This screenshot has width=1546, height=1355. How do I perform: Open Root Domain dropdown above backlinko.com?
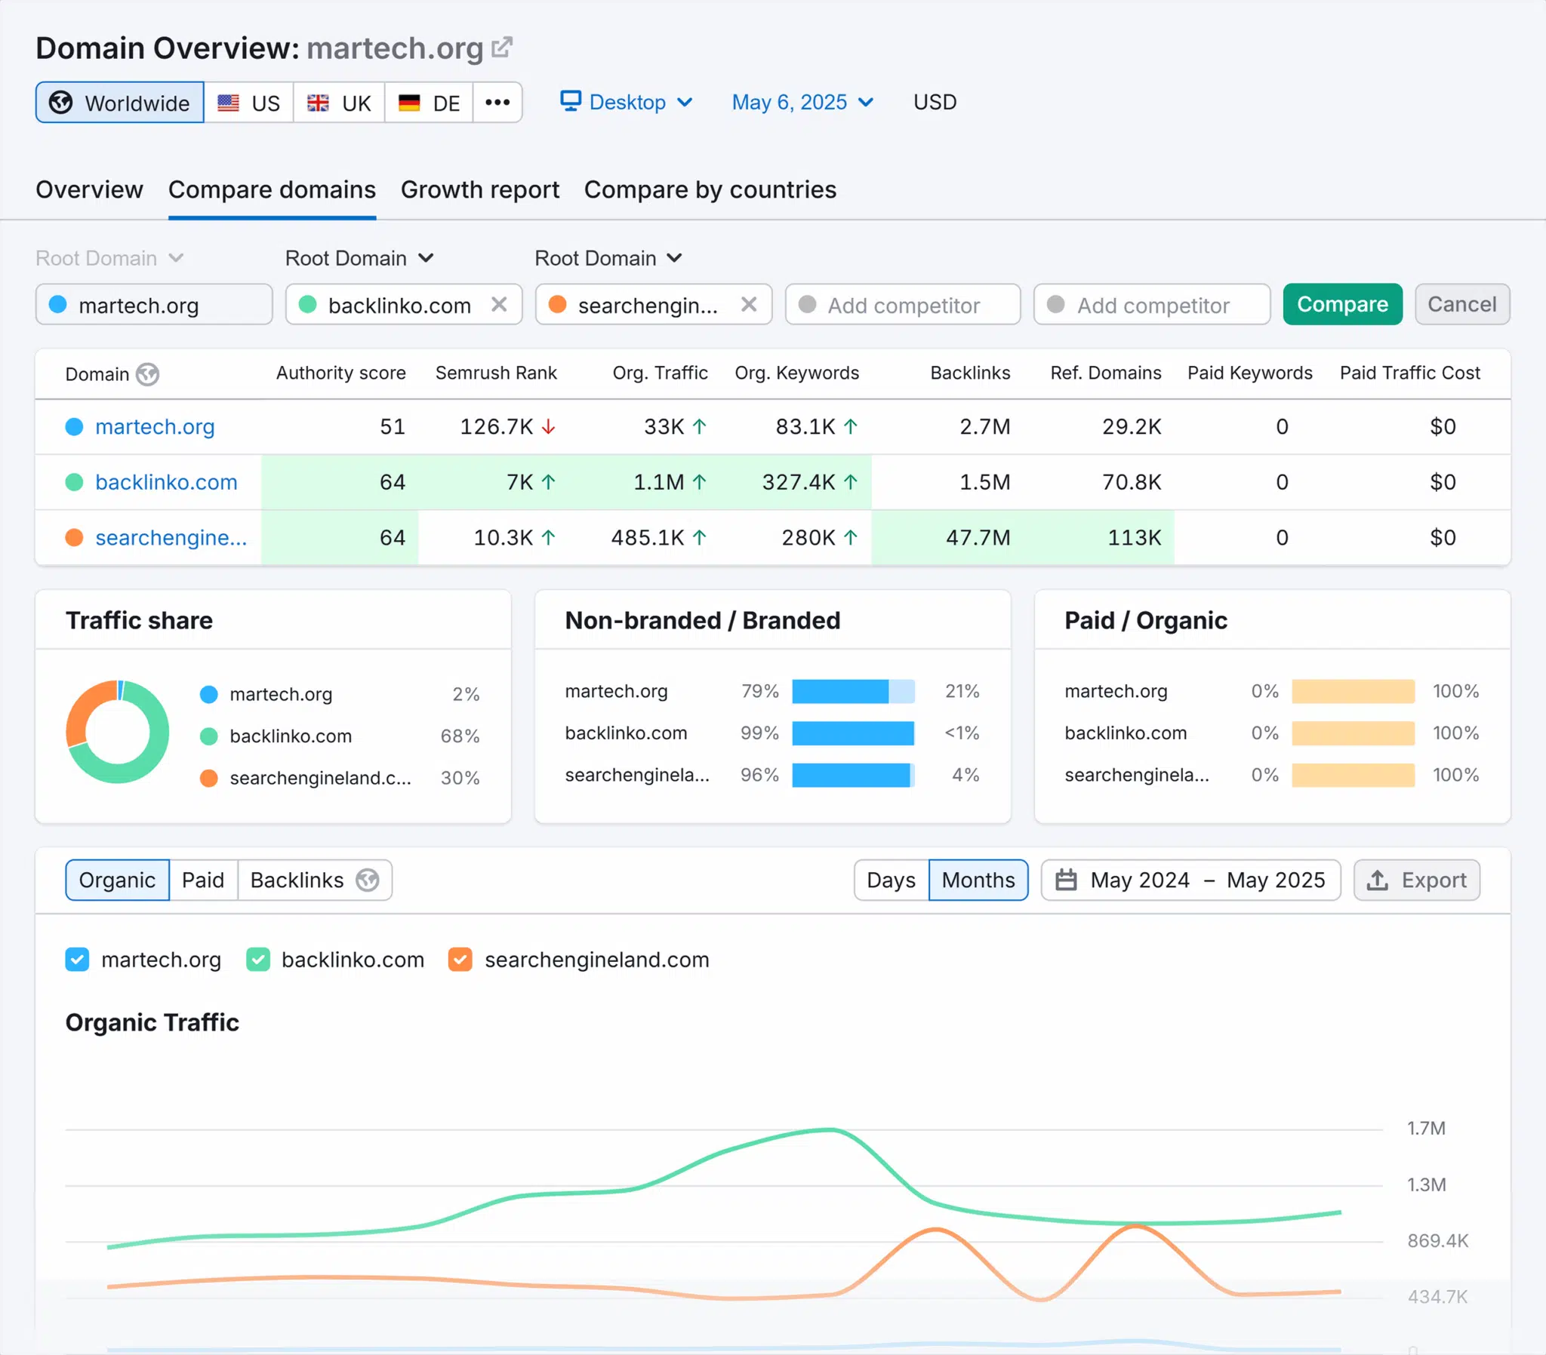tap(359, 259)
